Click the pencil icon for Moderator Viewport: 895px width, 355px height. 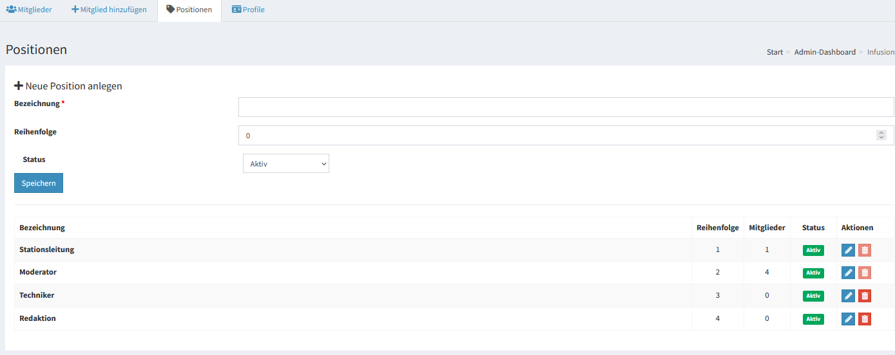pyautogui.click(x=848, y=273)
